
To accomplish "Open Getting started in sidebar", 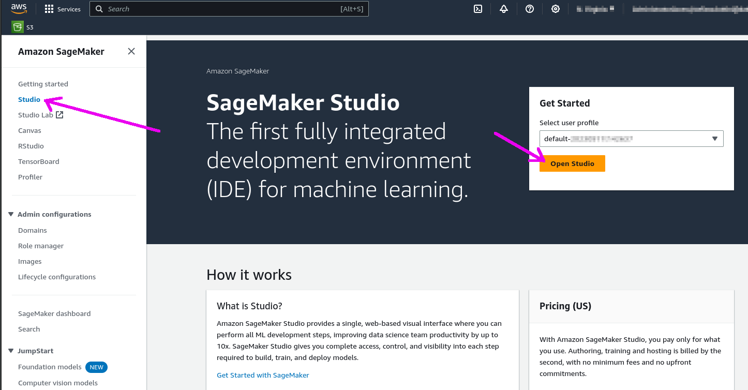I will pyautogui.click(x=43, y=84).
